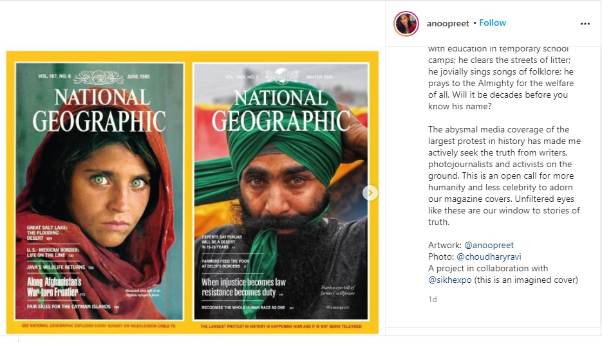Click the "abysmal media coverage" caption paragraph
The width and height of the screenshot is (602, 342).
point(504,176)
